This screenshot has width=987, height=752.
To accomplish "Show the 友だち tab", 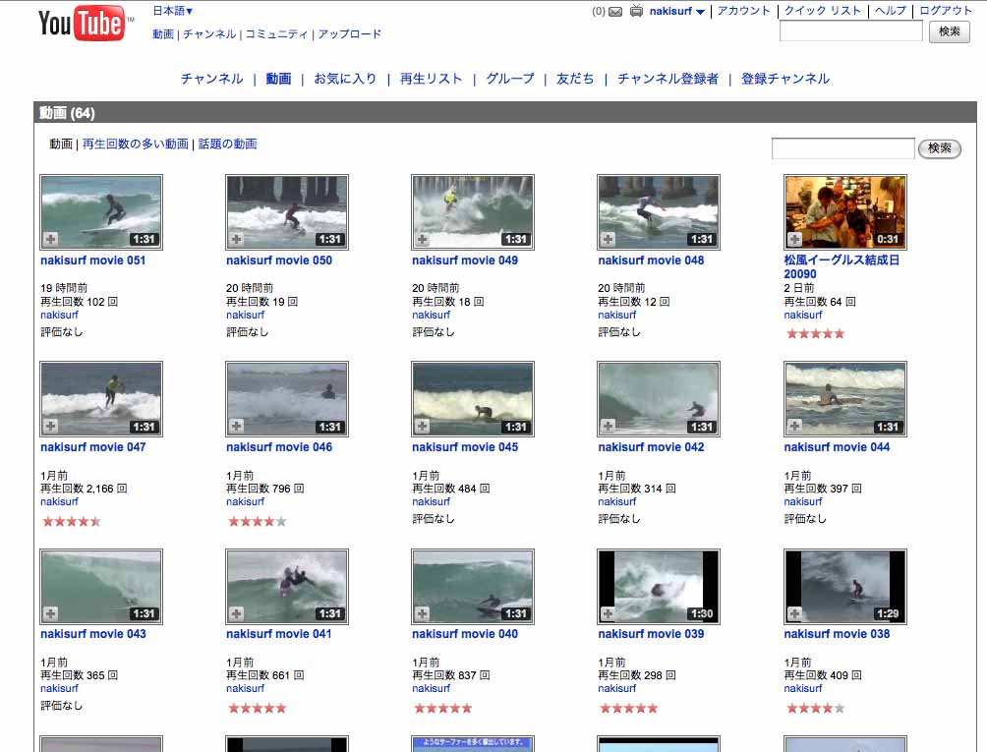I will coord(575,79).
